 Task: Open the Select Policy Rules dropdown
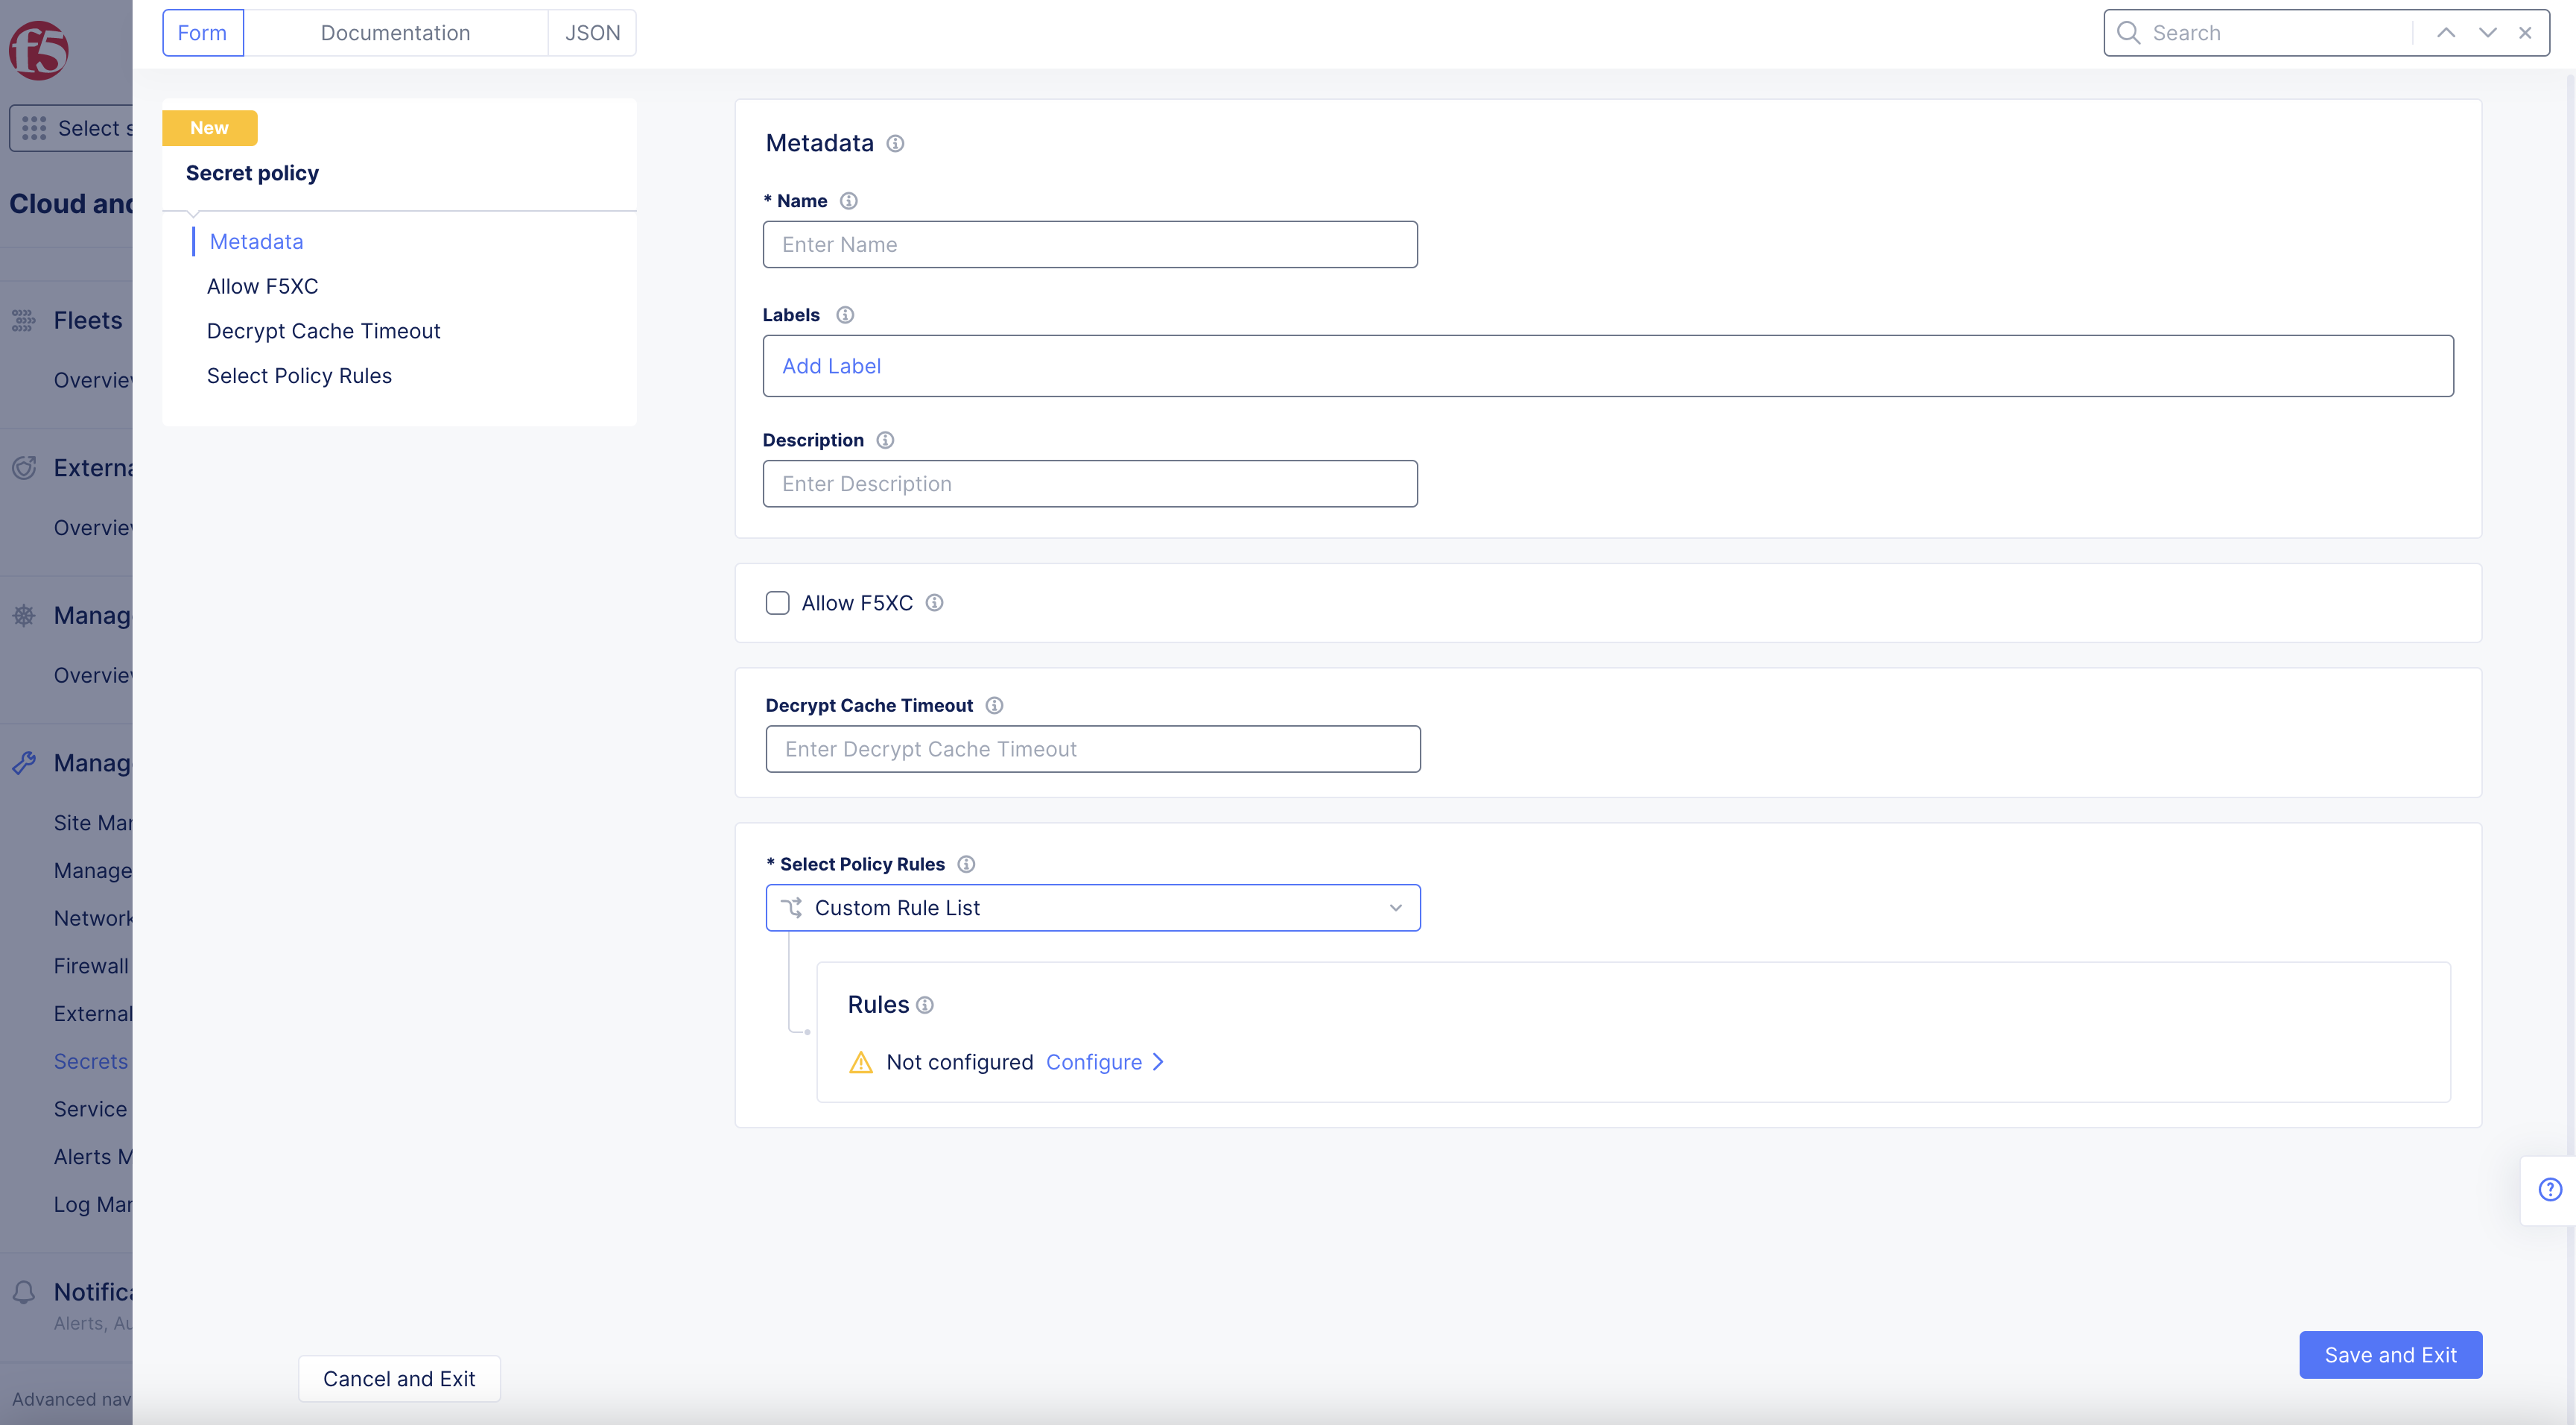[1092, 908]
